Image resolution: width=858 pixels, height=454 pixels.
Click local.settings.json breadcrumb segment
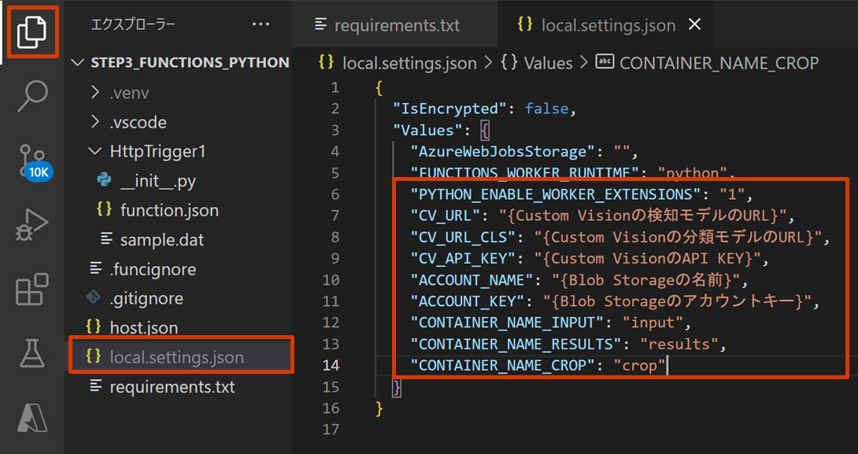pyautogui.click(x=409, y=64)
